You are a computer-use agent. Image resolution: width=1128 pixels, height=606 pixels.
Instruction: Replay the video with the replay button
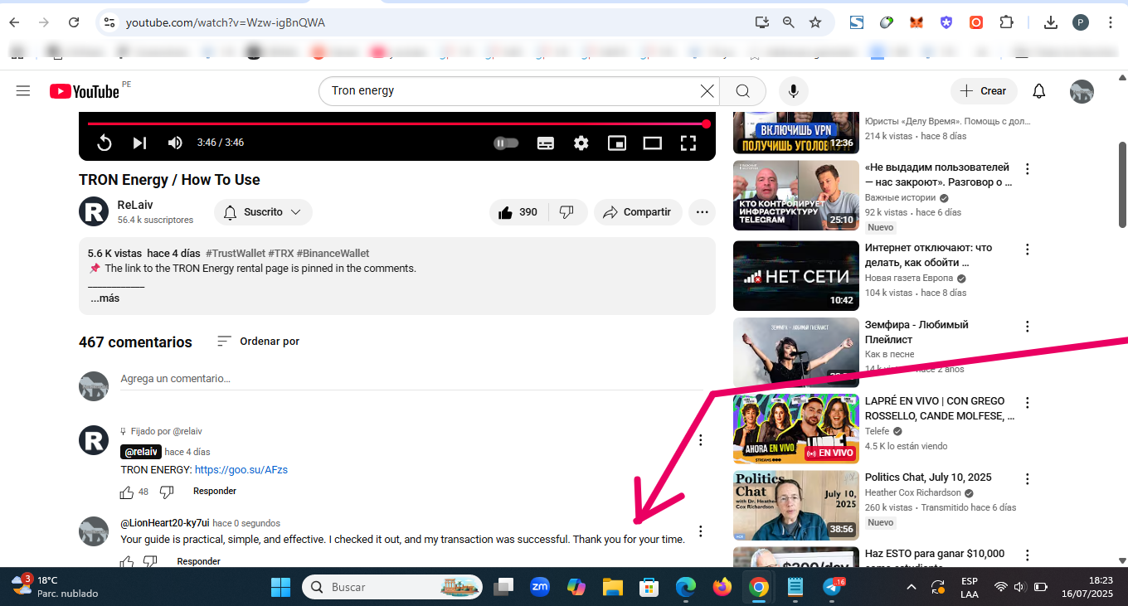click(105, 143)
